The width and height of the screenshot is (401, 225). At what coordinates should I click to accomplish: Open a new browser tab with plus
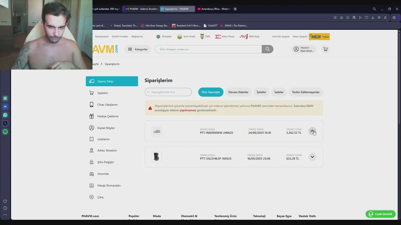(x=235, y=9)
